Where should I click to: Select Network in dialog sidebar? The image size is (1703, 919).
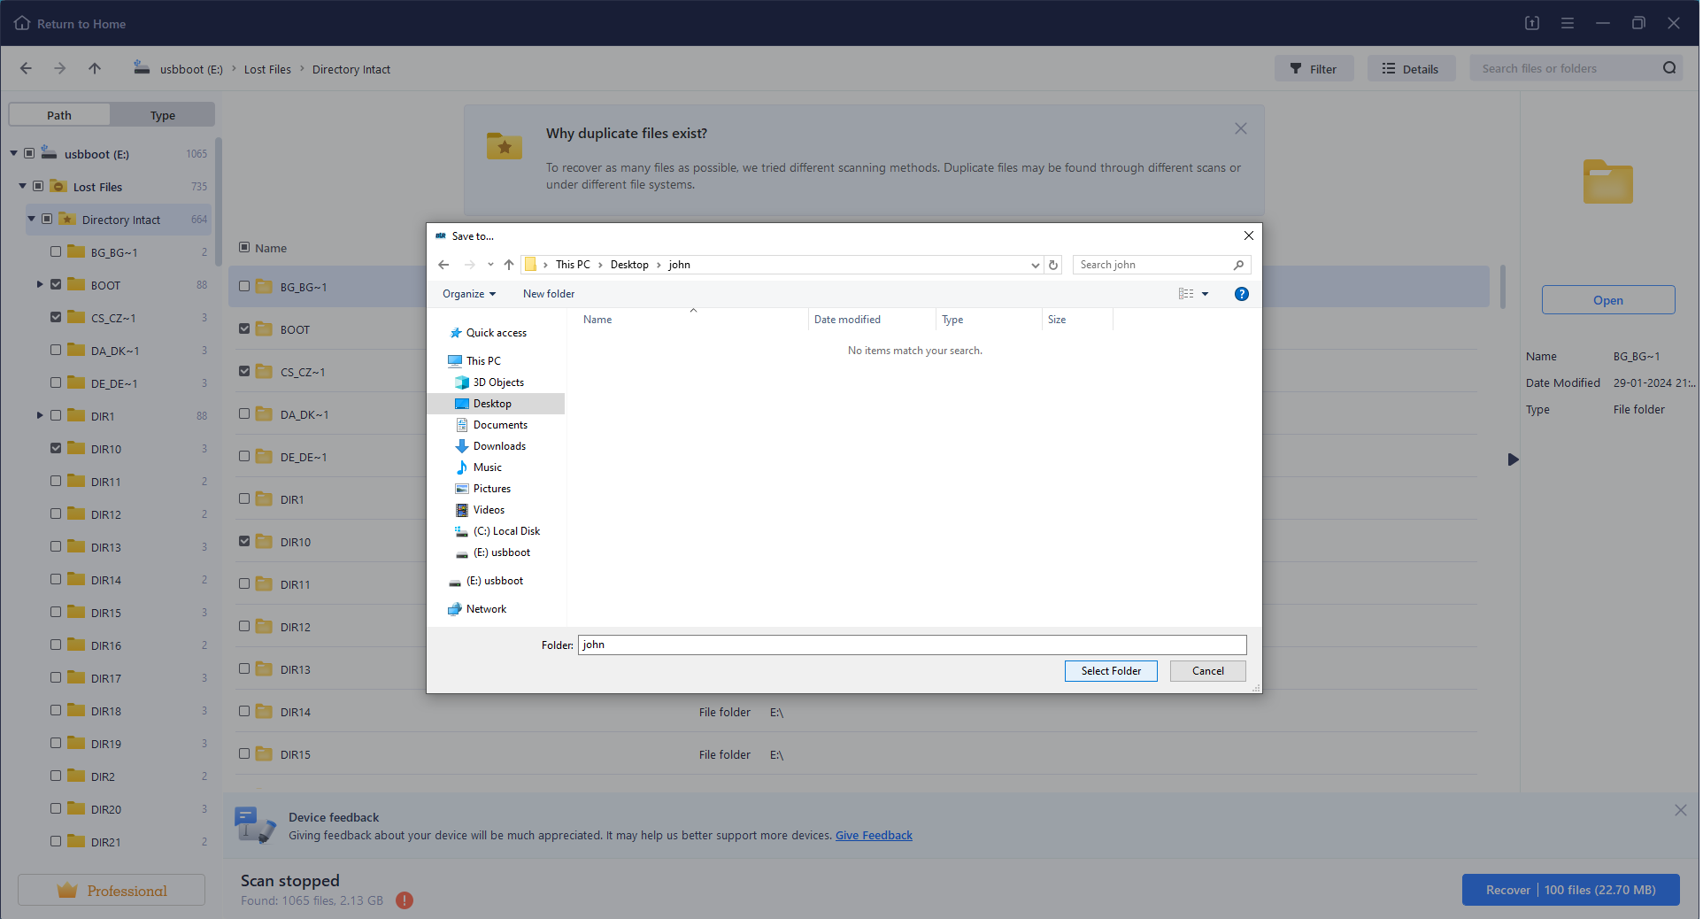click(486, 609)
